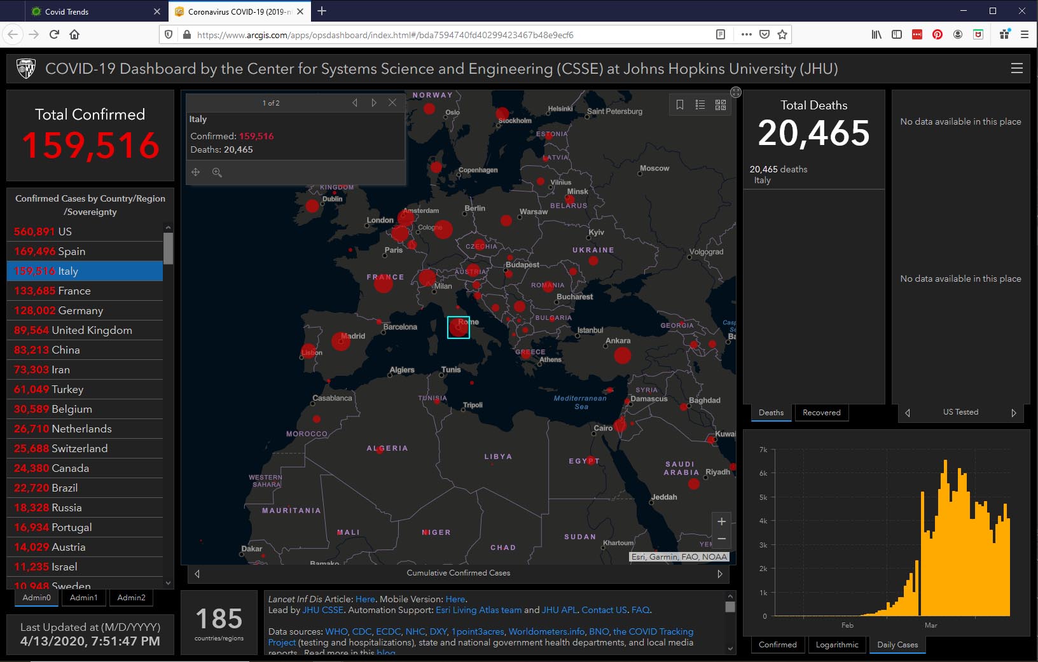Image resolution: width=1038 pixels, height=662 pixels.
Task: View tracking protection shield info
Action: [x=169, y=34]
